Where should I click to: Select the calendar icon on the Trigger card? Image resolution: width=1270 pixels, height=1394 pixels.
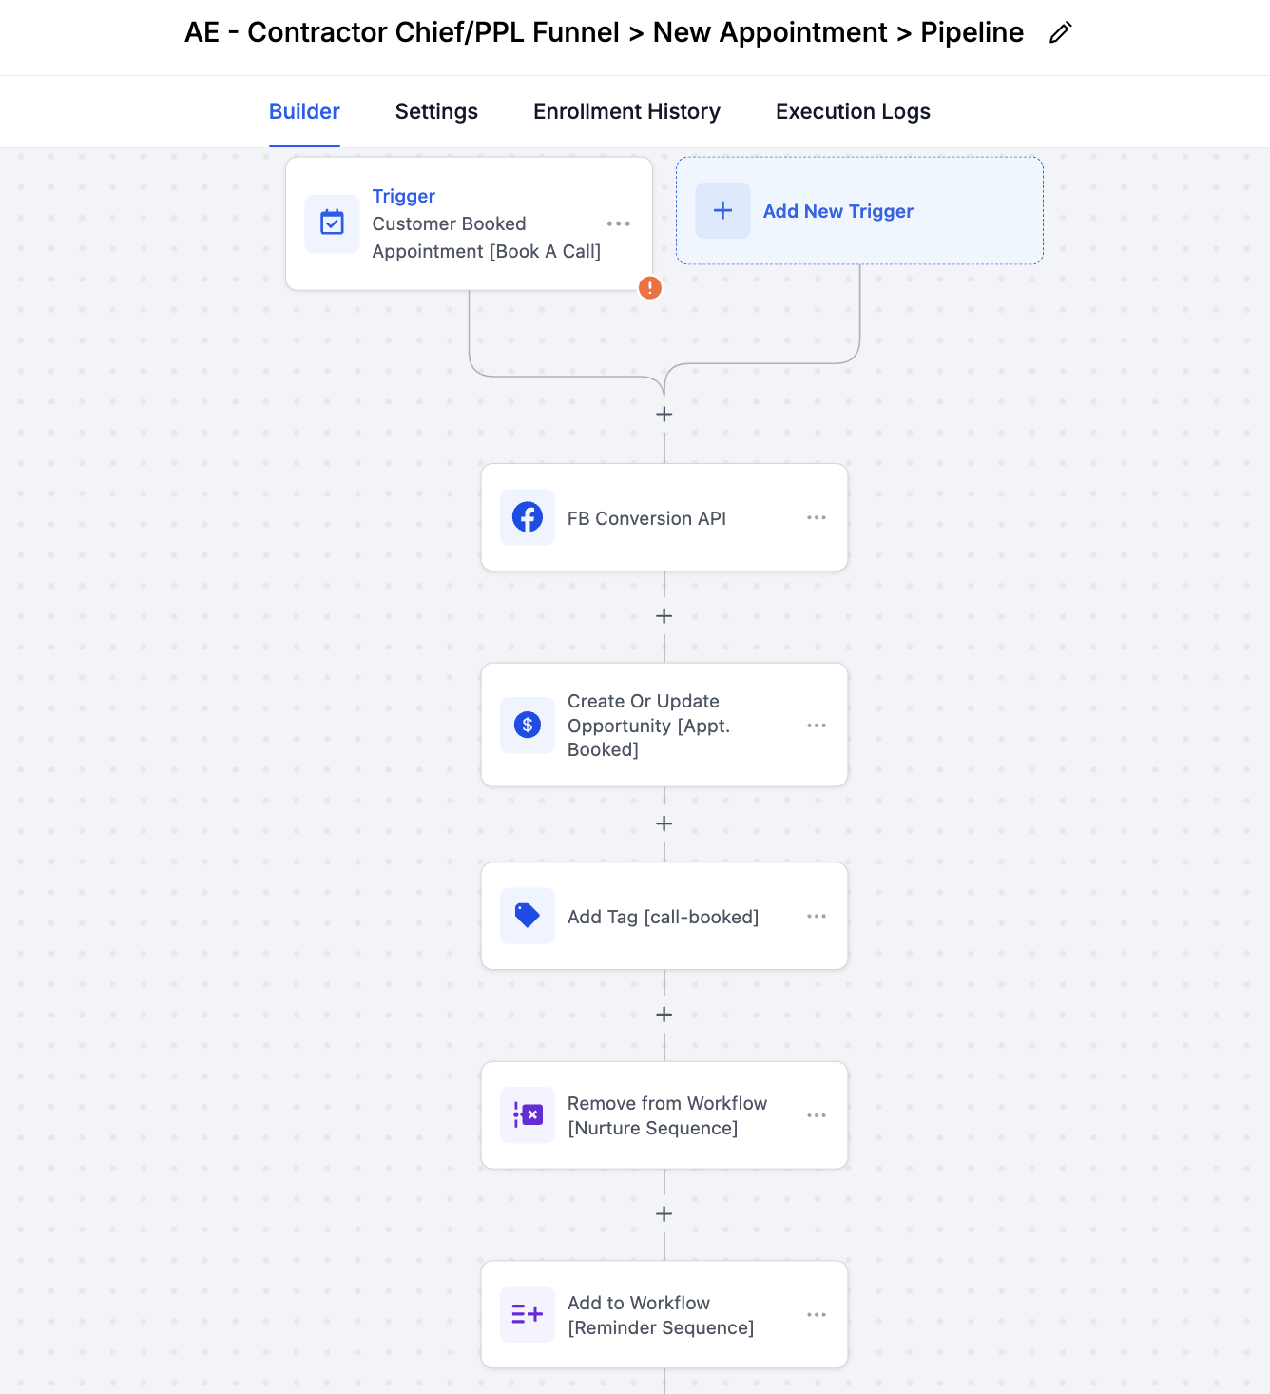pos(332,223)
